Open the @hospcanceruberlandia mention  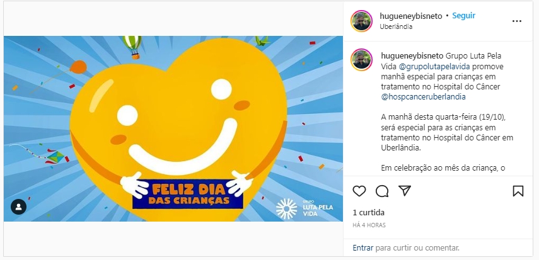pos(424,97)
